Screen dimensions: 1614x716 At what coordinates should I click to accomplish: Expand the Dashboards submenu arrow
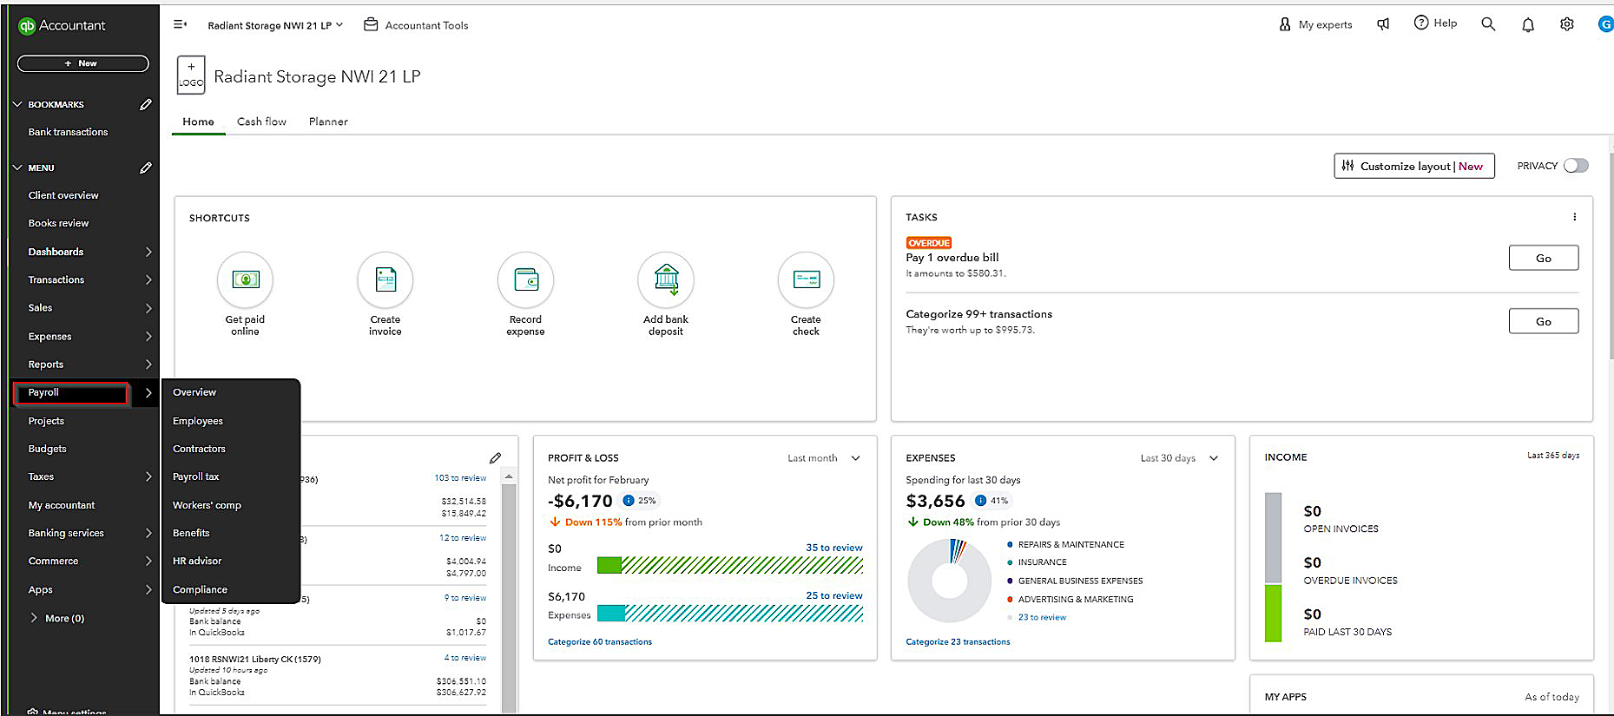[148, 252]
